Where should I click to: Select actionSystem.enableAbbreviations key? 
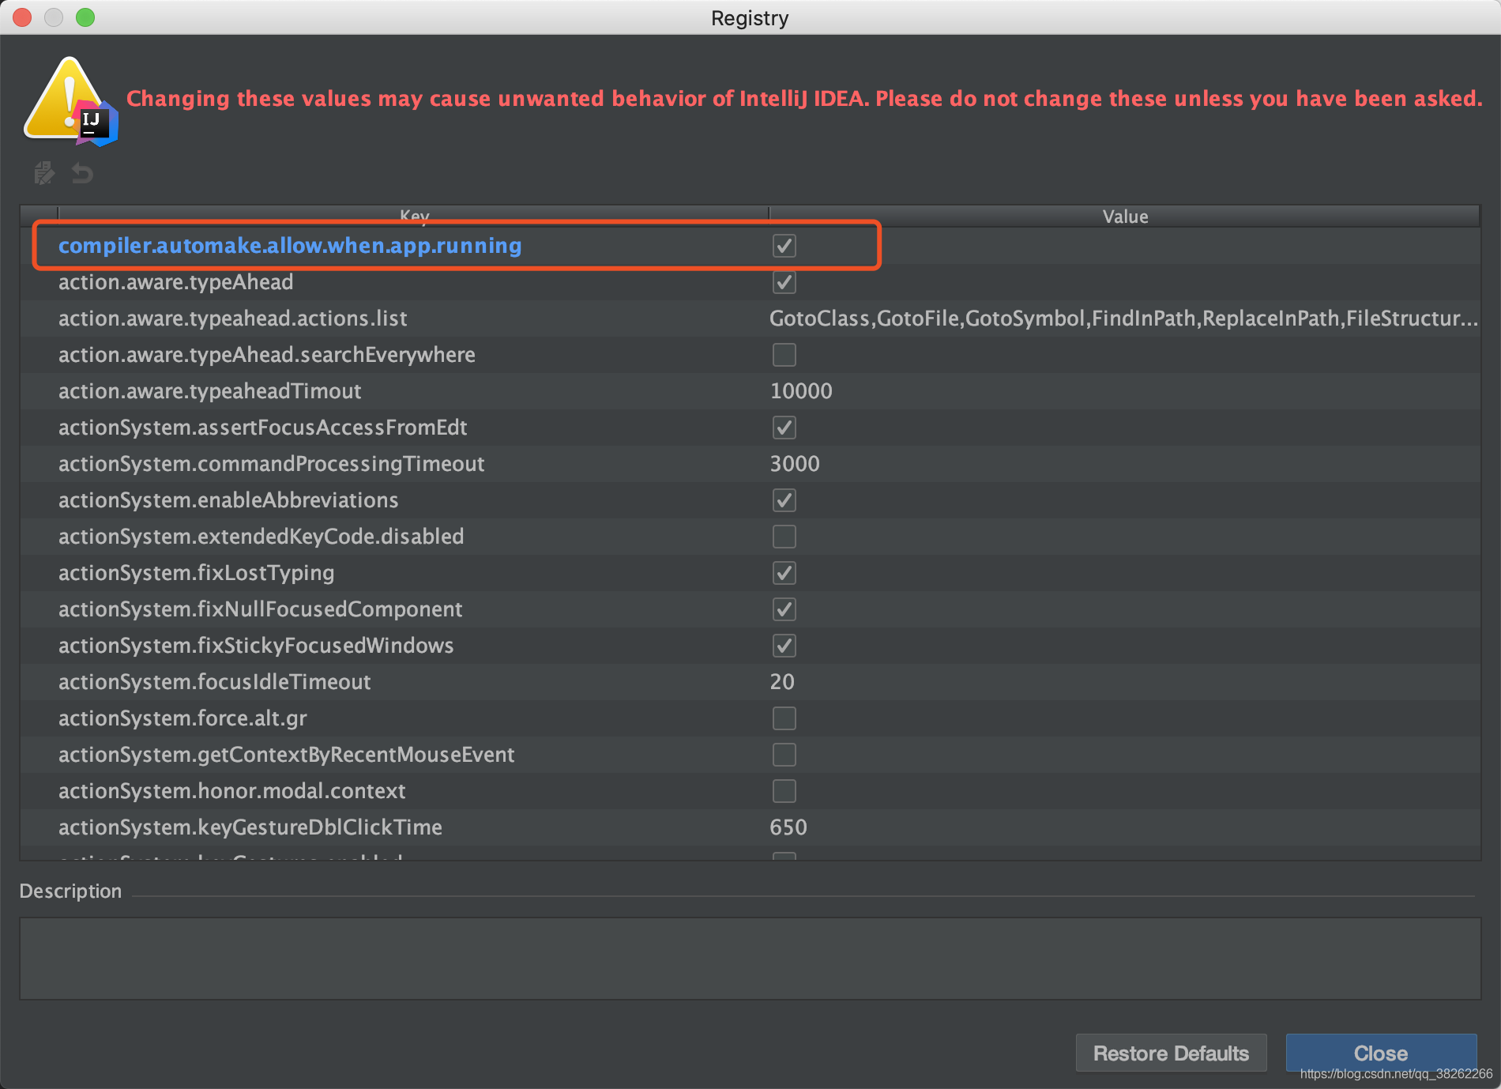pyautogui.click(x=228, y=500)
